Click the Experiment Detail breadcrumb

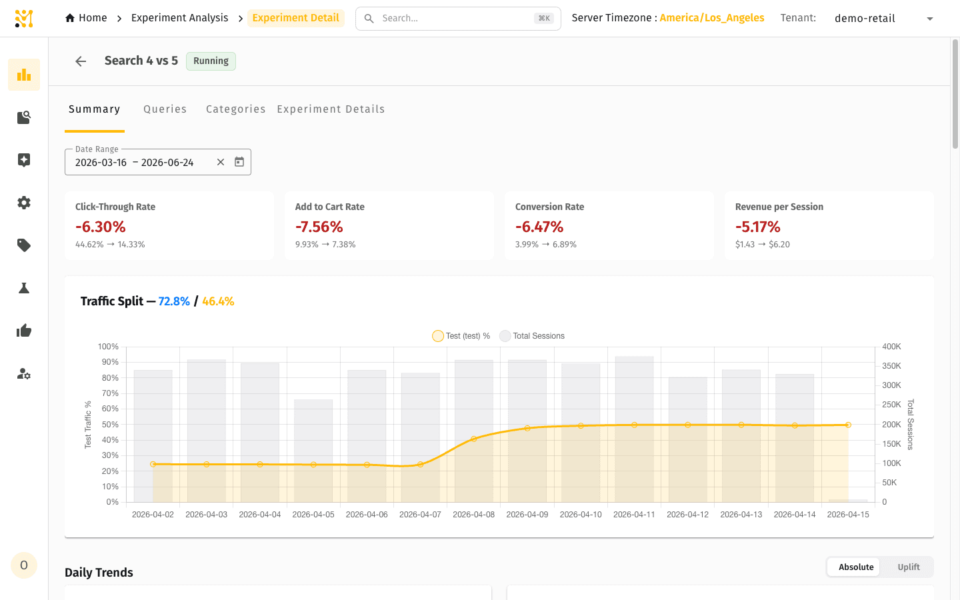pos(296,18)
